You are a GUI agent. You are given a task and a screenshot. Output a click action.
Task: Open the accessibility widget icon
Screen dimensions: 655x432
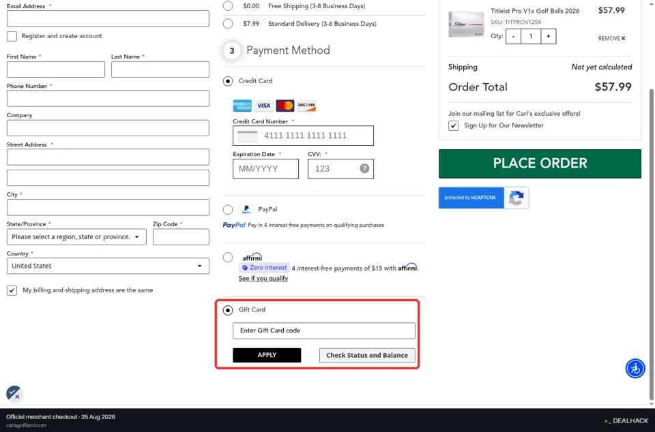[x=635, y=369]
